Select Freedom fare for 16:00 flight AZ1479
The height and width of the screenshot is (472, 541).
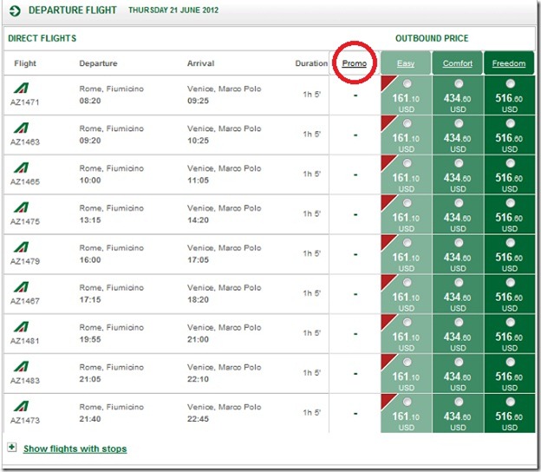[x=511, y=243]
